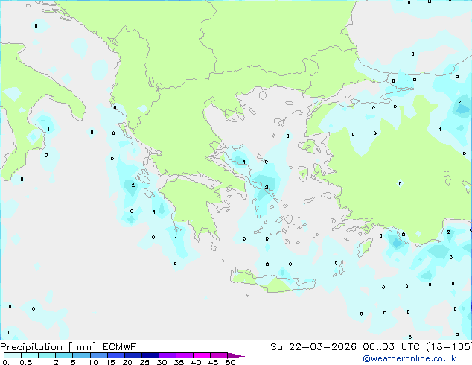Select the 0.5–1 mm legend color swatch
This screenshot has width=472, height=365.
pos(30,355)
